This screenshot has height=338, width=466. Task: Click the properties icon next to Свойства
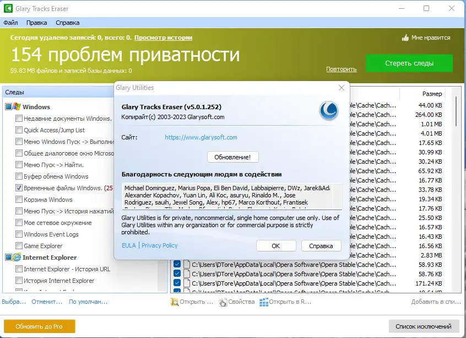click(x=223, y=302)
